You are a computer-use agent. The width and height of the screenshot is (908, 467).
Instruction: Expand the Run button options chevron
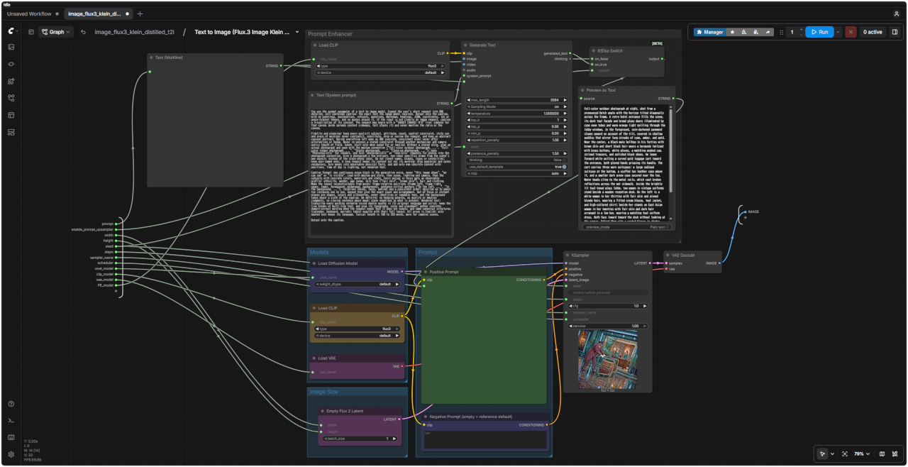(x=838, y=32)
